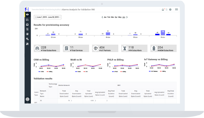Click the Total Subscribers people icon
The image size is (204, 118).
(x=37, y=48)
